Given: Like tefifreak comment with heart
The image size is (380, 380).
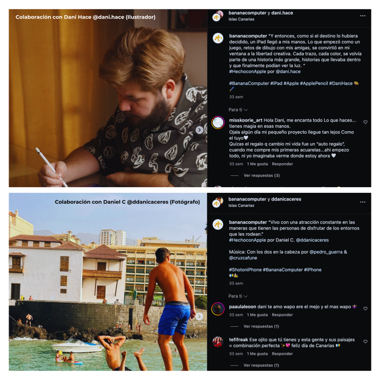Looking at the screenshot, I should click(365, 342).
